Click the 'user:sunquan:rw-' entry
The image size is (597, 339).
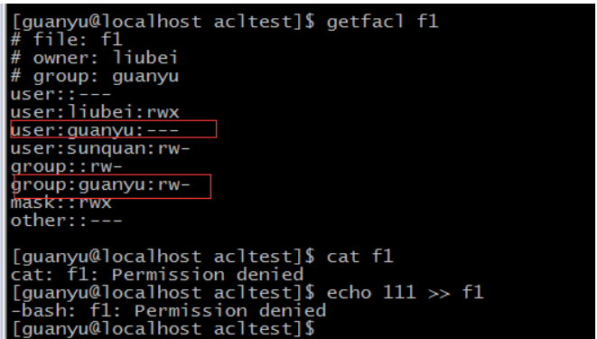100,148
